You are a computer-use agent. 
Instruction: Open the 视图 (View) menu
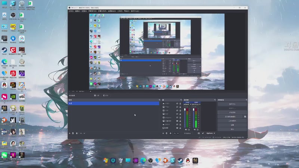click(84, 11)
